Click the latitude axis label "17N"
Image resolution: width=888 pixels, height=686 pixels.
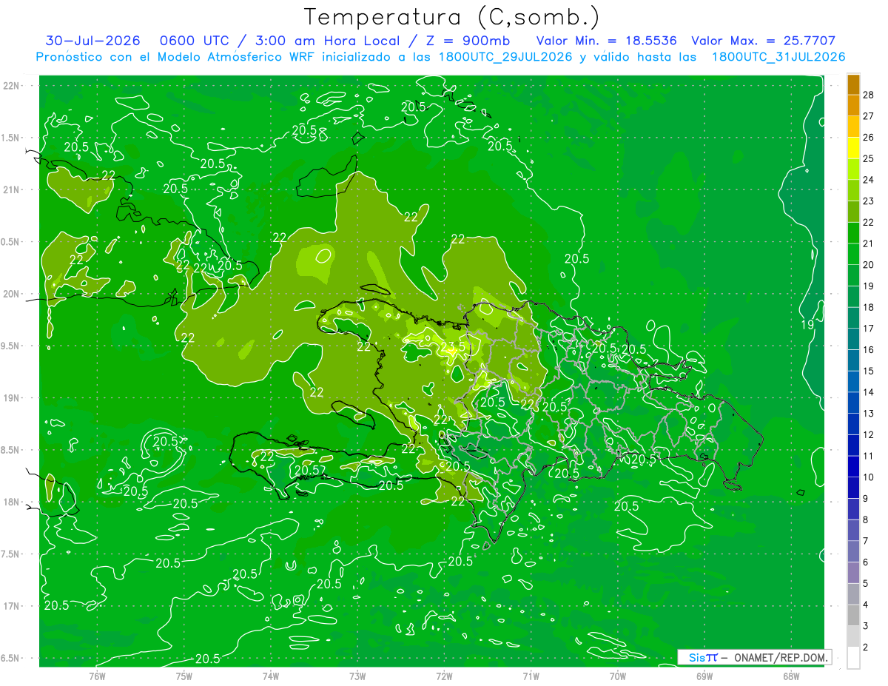pyautogui.click(x=11, y=606)
